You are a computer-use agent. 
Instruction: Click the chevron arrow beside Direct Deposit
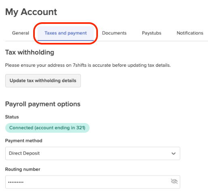[x=174, y=153]
